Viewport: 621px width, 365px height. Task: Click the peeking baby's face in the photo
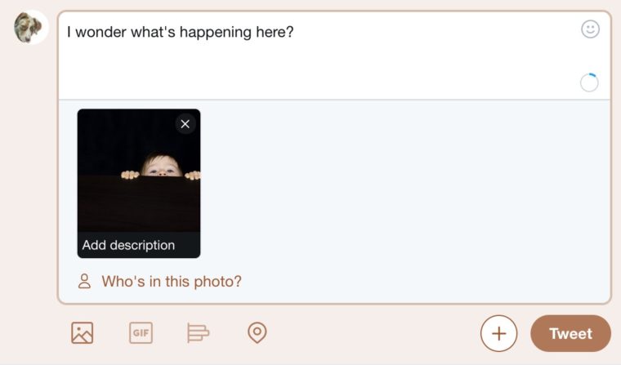162,167
